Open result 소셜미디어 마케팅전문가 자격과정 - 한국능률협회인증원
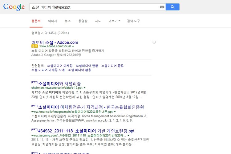The height and width of the screenshot is (154, 231). tap(91, 107)
